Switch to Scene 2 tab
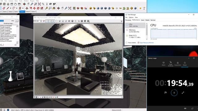 click(x=5, y=12)
